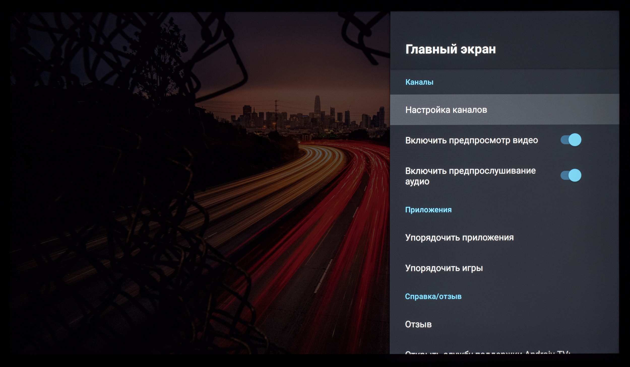Open Упорядочить приложения
This screenshot has height=367, width=630.
click(x=459, y=238)
